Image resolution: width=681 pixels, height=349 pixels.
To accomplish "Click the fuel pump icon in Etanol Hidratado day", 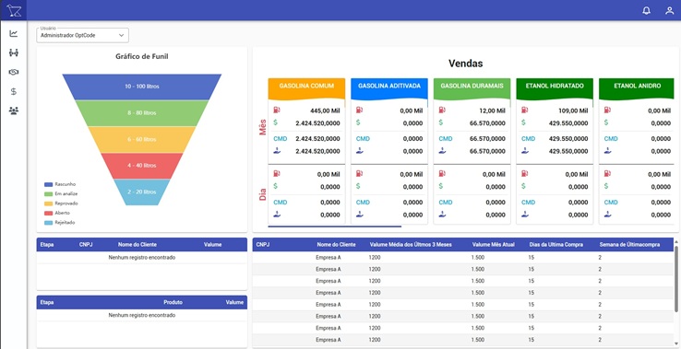I will point(525,173).
